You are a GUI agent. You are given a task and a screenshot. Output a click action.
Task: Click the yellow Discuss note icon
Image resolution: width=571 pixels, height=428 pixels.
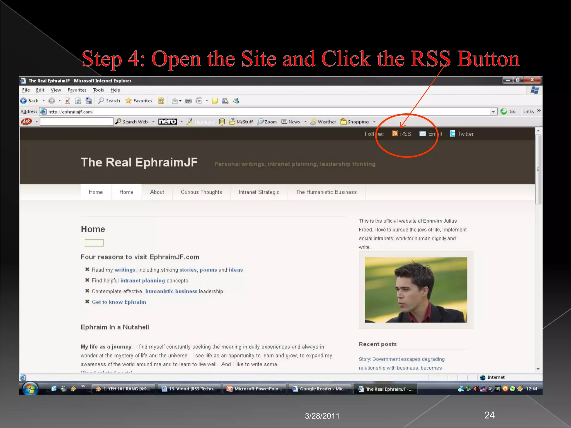215,101
